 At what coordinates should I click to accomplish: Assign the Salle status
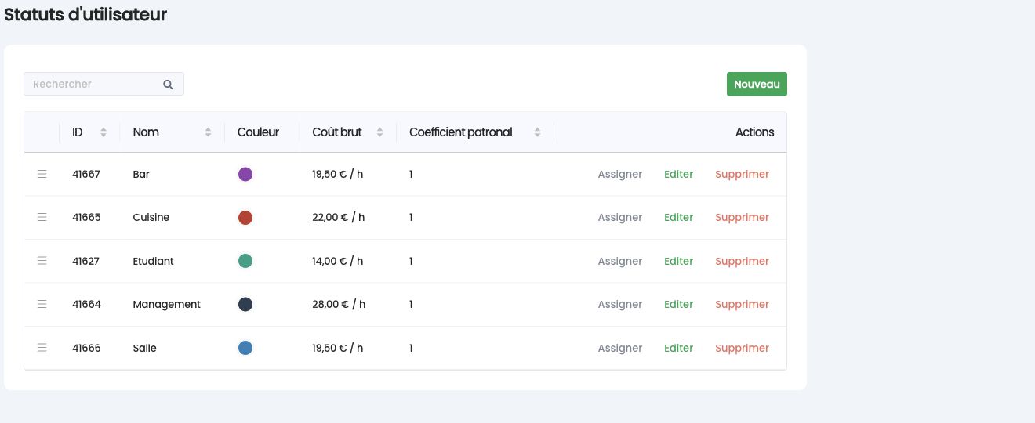click(x=620, y=348)
